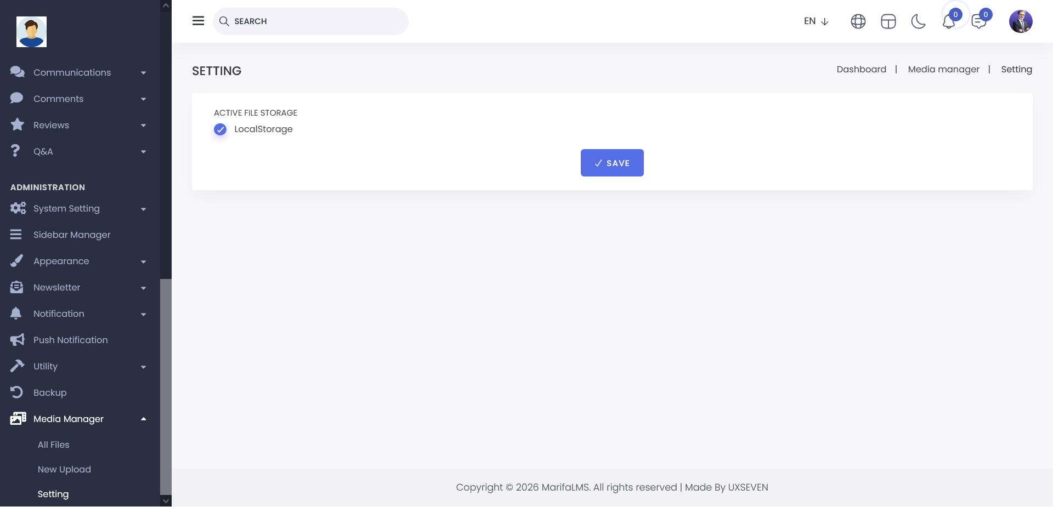The height and width of the screenshot is (507, 1053).
Task: Go to Dashboard breadcrumb link
Action: (x=861, y=70)
